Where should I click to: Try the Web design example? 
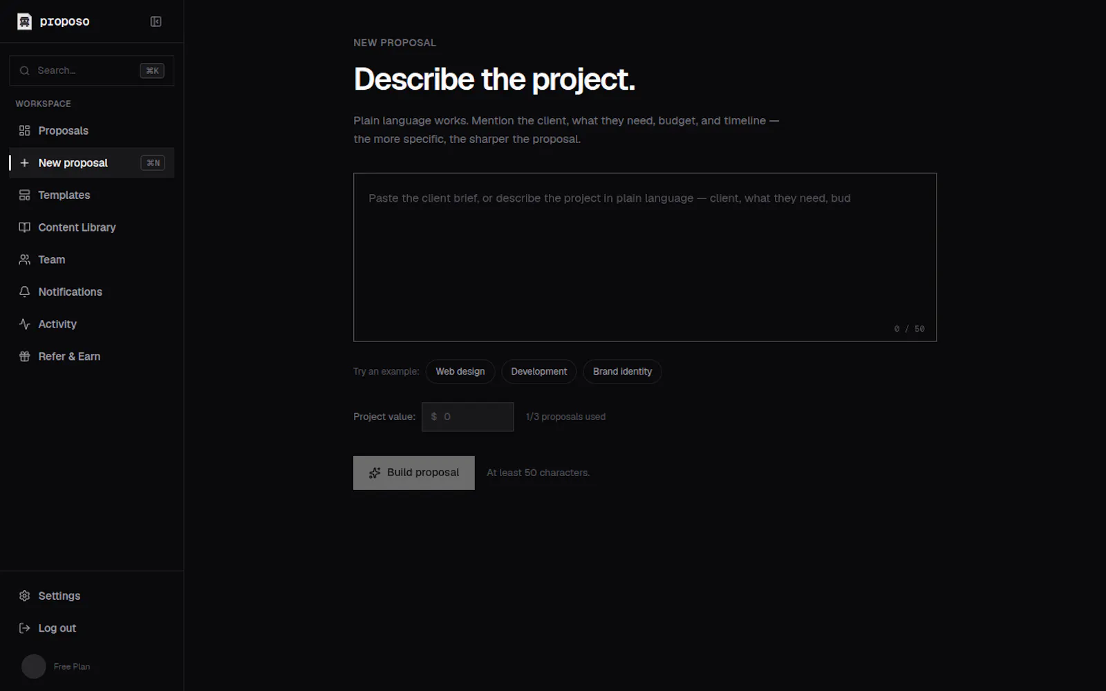460,372
